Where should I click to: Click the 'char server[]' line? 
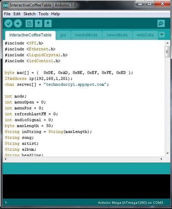57,84
